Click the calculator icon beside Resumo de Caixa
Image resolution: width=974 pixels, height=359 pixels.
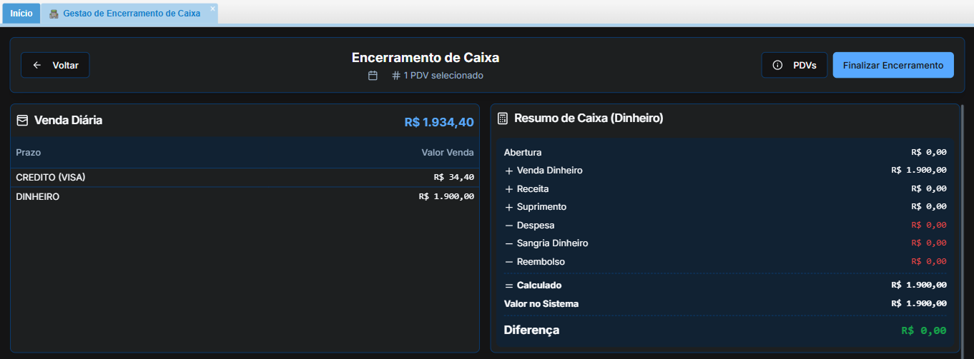(503, 118)
